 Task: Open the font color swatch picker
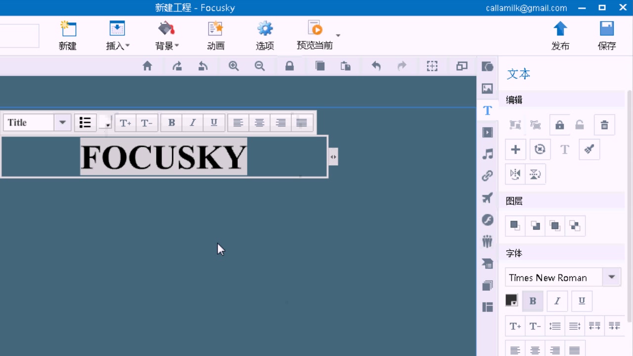click(x=511, y=301)
